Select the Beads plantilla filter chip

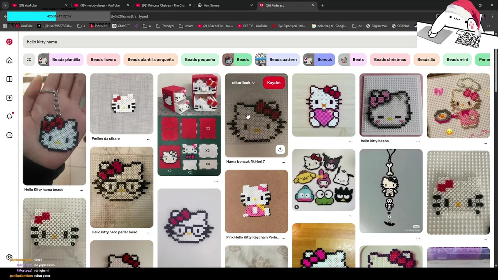[x=60, y=59]
